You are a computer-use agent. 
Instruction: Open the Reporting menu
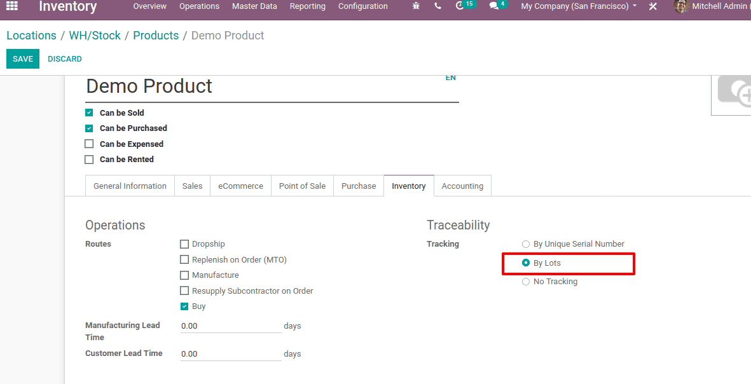point(308,6)
